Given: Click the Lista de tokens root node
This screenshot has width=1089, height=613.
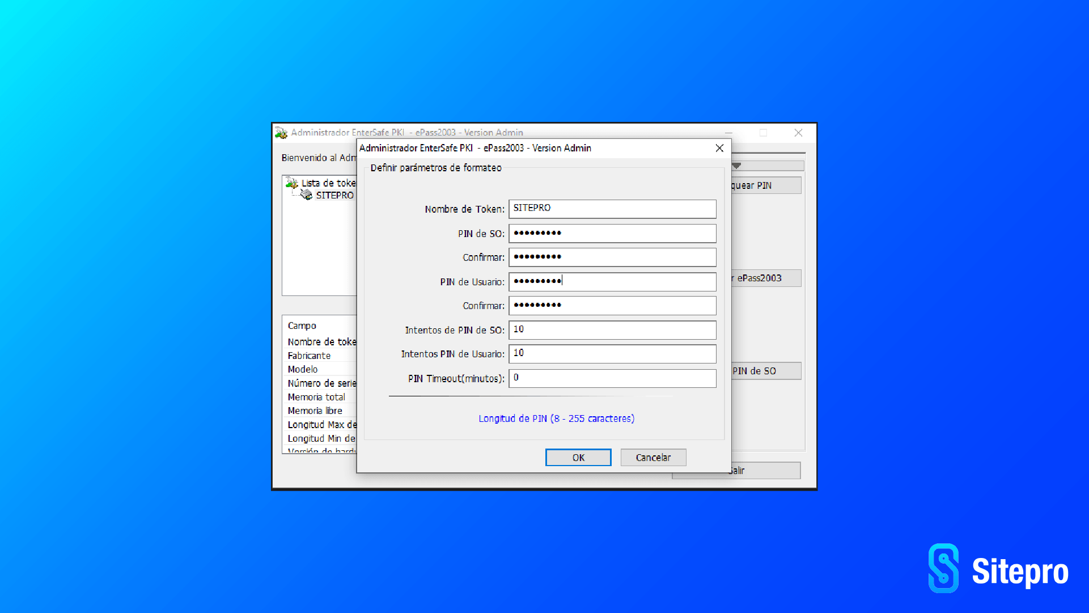Looking at the screenshot, I should pos(328,183).
